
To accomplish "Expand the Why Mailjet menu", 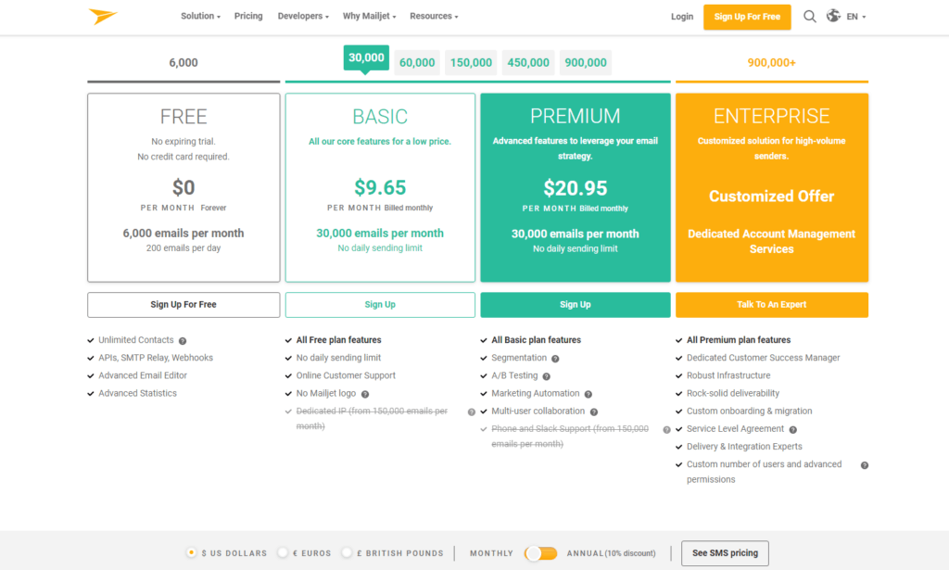I will [369, 17].
